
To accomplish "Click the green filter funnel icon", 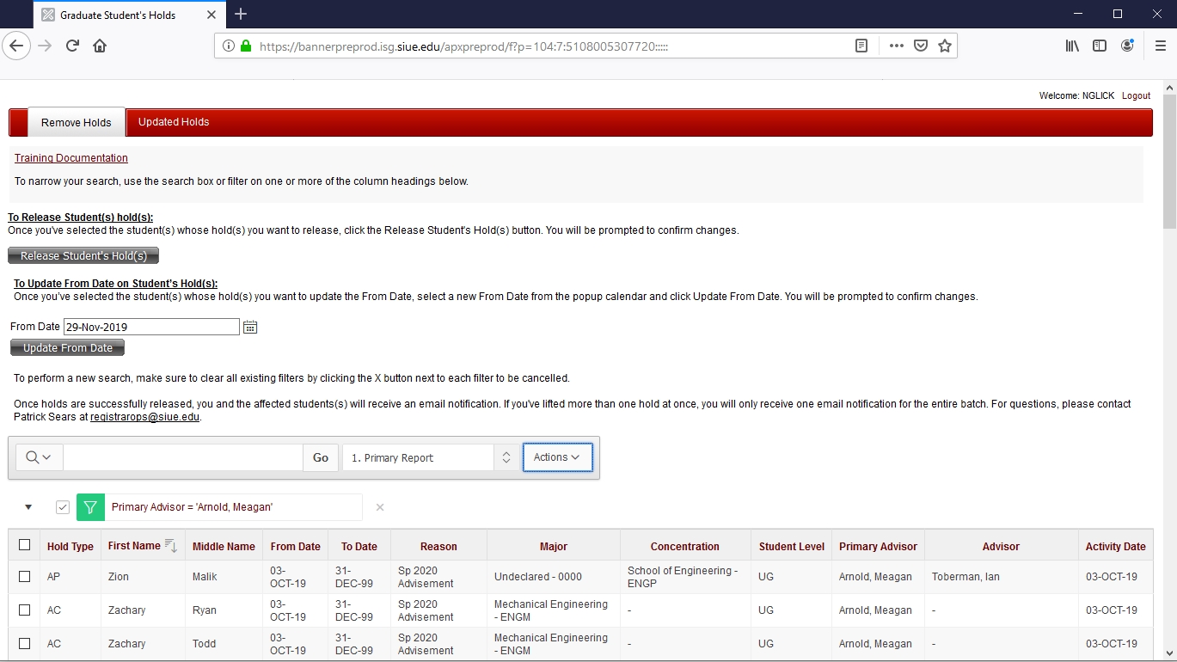I will (x=90, y=507).
